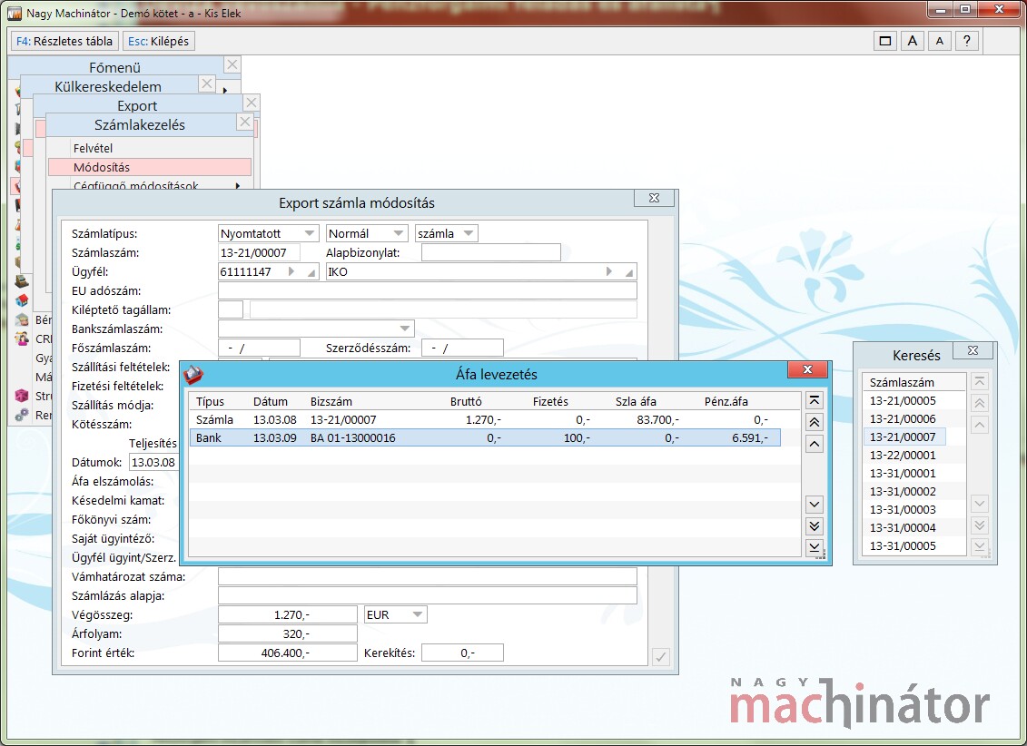Page down in the Áfa levezetés list
The width and height of the screenshot is (1027, 746).
coord(815,526)
